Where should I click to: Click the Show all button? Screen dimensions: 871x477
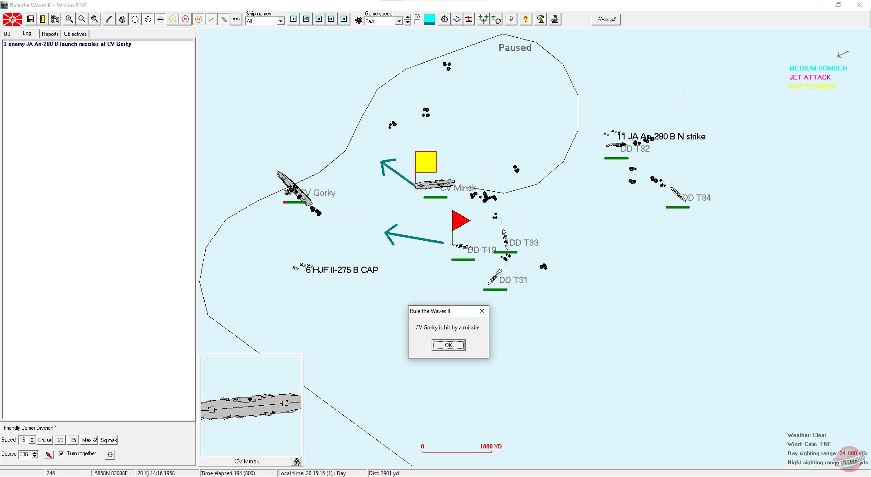[x=605, y=20]
